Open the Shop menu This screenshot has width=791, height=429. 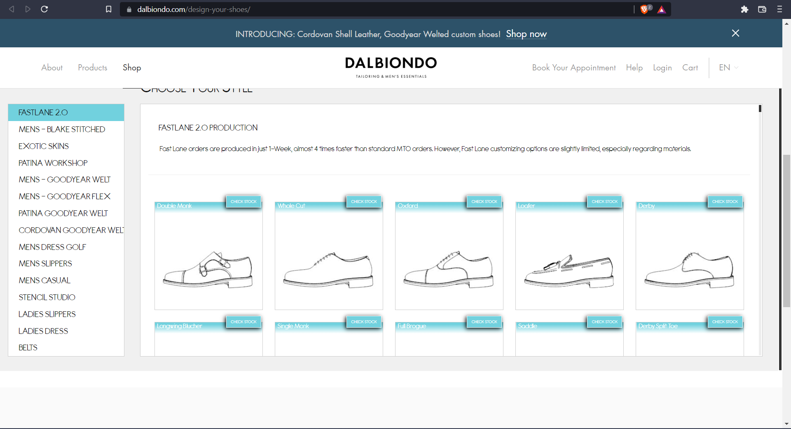(x=132, y=68)
